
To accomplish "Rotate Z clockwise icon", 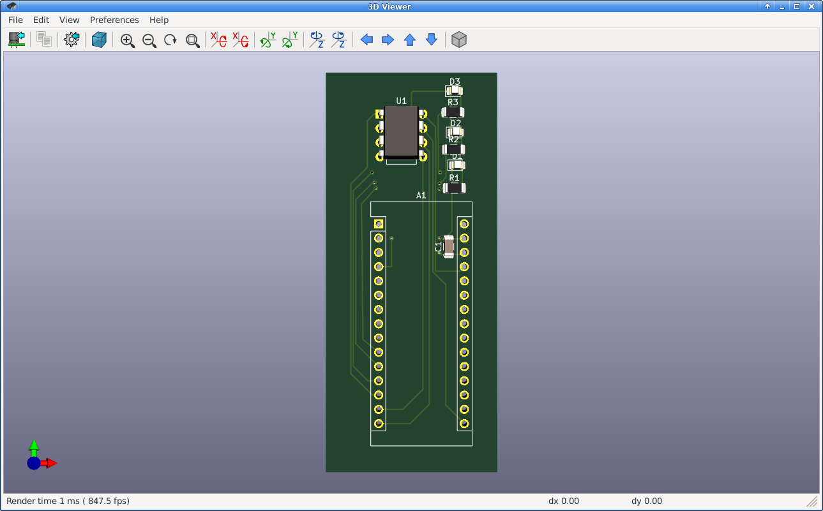I will [317, 40].
